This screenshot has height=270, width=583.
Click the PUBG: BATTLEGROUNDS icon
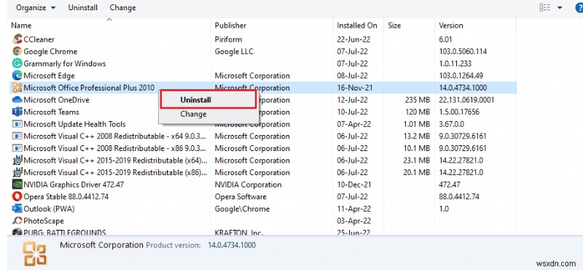[17, 232]
